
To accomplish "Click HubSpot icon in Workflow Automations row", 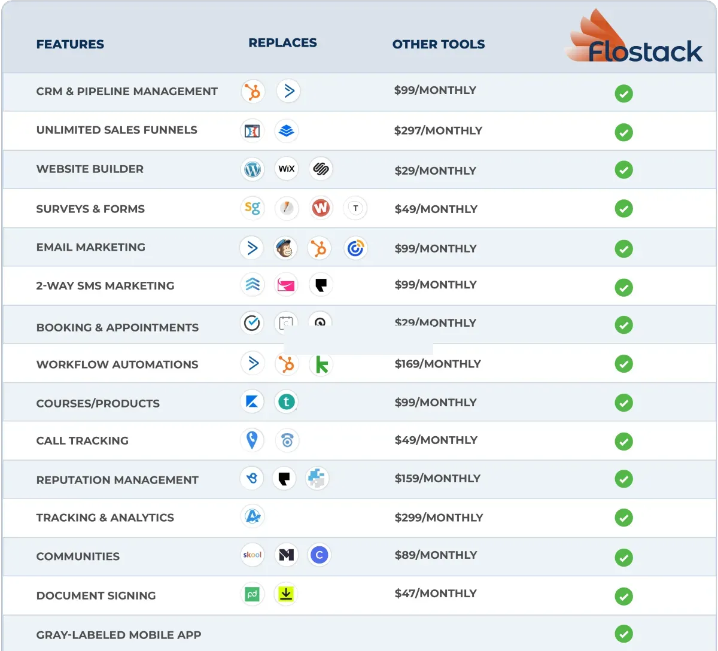I will pyautogui.click(x=287, y=364).
